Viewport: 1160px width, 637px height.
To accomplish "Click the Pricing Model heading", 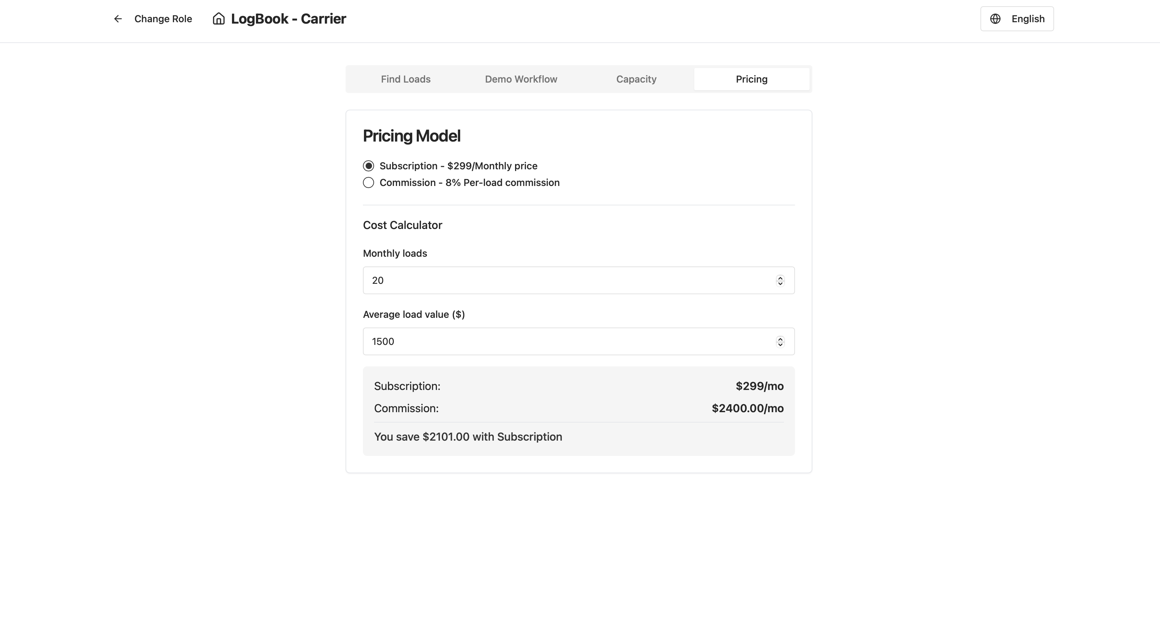I will 412,136.
